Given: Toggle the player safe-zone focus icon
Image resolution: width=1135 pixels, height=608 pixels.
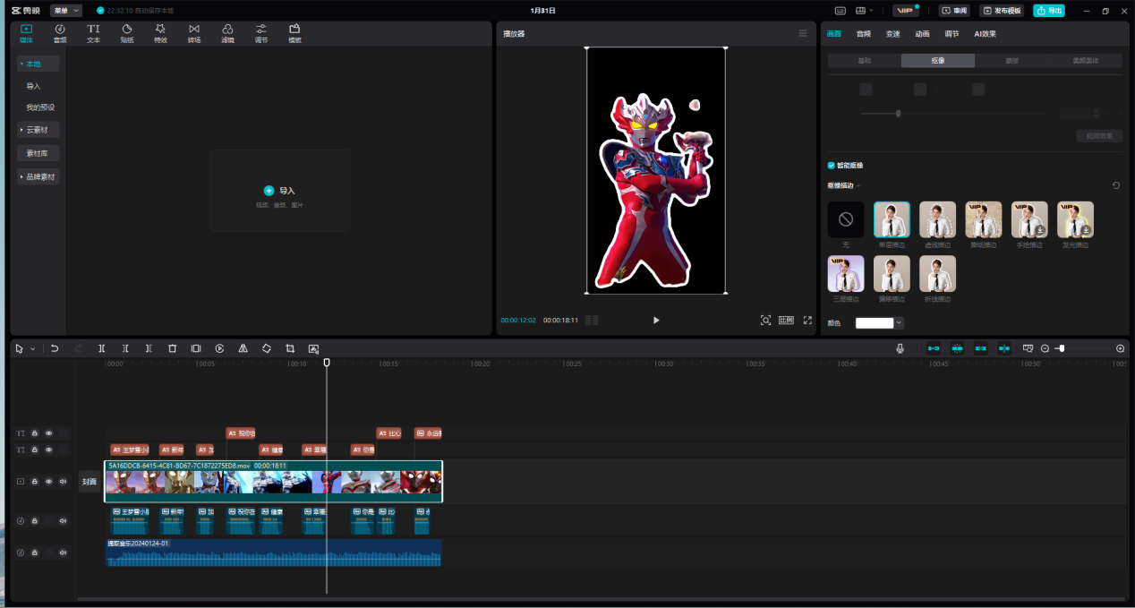Looking at the screenshot, I should pos(765,320).
